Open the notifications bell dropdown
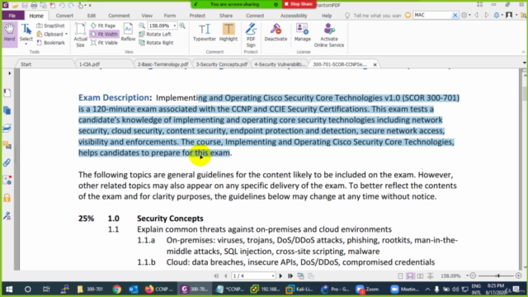This screenshot has height=297, width=528. tap(498, 15)
